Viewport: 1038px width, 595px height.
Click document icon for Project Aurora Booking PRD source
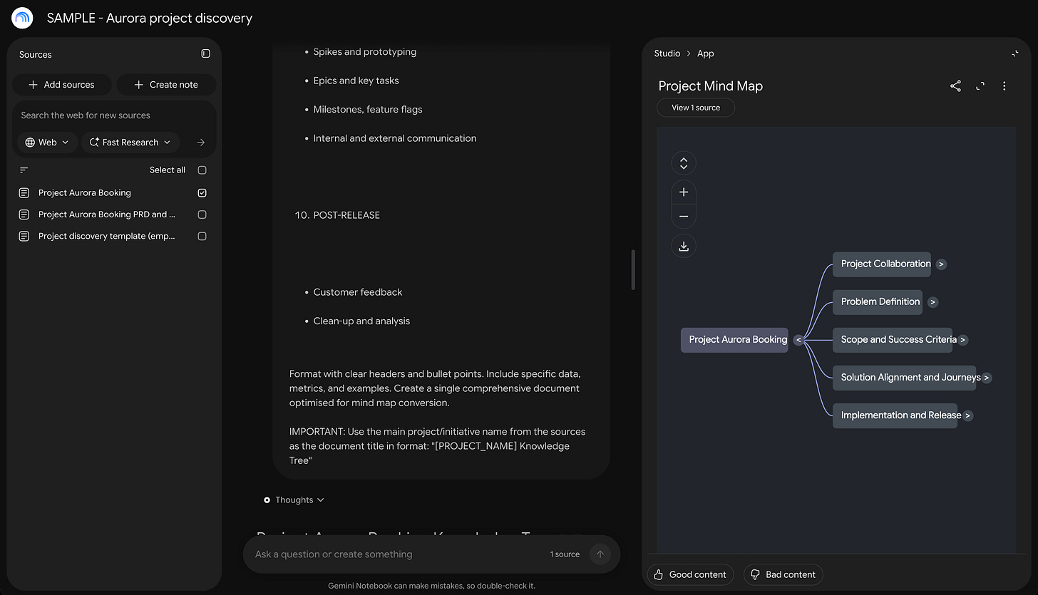pyautogui.click(x=24, y=214)
